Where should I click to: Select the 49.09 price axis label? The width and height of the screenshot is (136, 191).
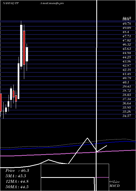click(127, 28)
